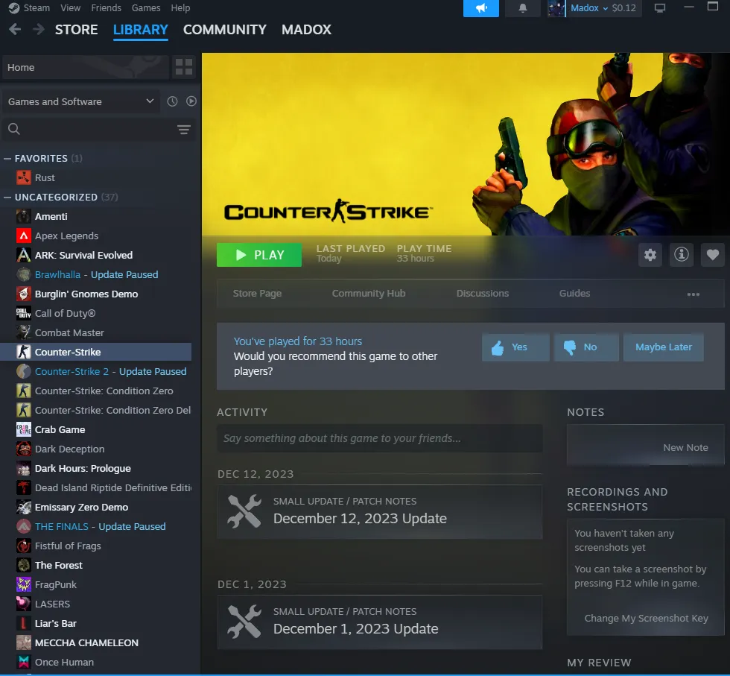Image resolution: width=730 pixels, height=676 pixels.
Task: Click the recent activity clock icon
Action: pyautogui.click(x=172, y=101)
